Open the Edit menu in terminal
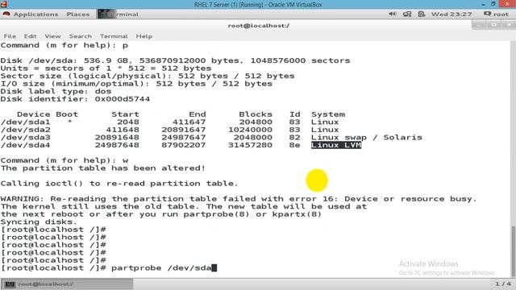 pos(30,36)
